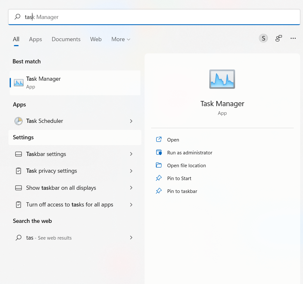
Task: Open Task privacy settings result
Action: pyautogui.click(x=75, y=171)
